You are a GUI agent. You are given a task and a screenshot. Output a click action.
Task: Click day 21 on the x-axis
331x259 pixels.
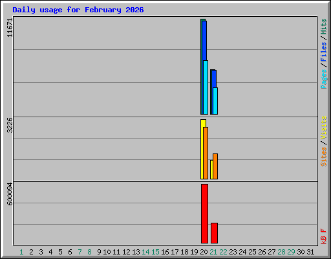(213, 252)
